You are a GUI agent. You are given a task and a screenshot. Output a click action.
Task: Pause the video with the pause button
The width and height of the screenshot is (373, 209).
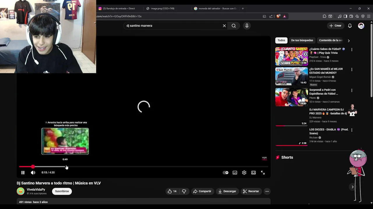23,172
